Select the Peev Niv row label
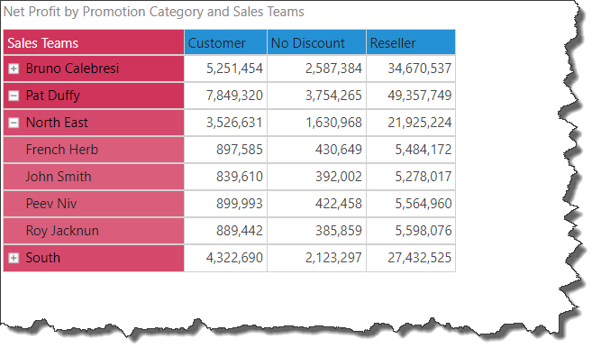 point(51,204)
